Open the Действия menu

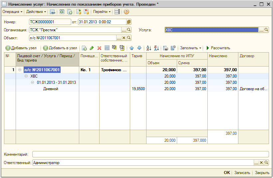(x=36, y=12)
